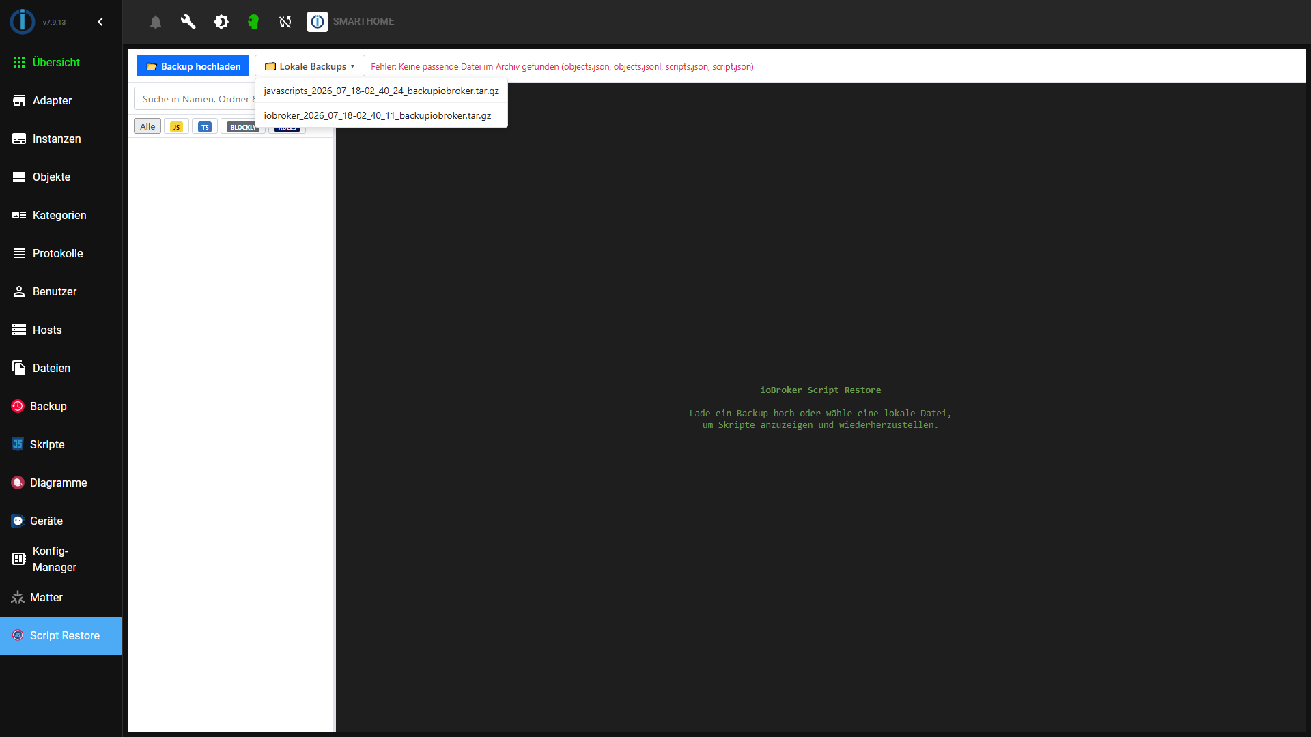
Task: Open system settings wrench icon
Action: [188, 22]
